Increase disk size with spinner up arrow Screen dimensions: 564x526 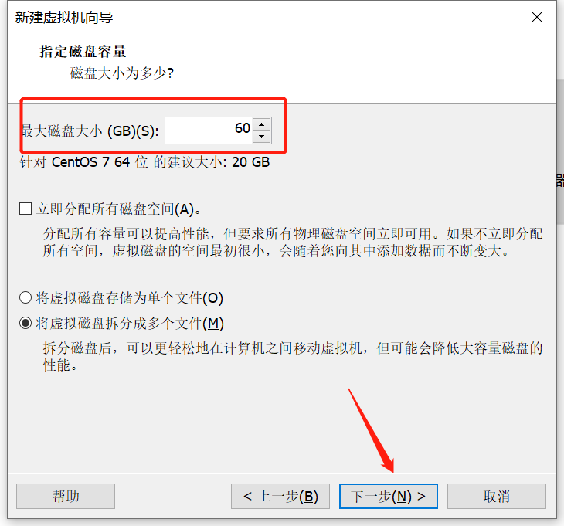point(261,124)
